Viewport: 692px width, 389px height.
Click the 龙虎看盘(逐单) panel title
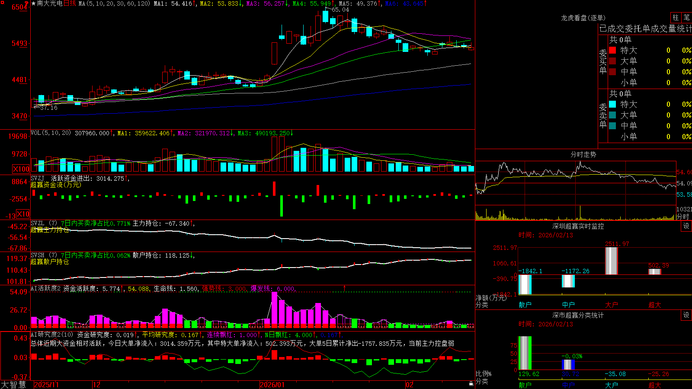coord(583,18)
